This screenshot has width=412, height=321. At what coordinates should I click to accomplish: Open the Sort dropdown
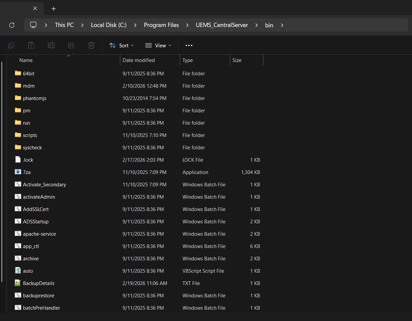coord(121,45)
